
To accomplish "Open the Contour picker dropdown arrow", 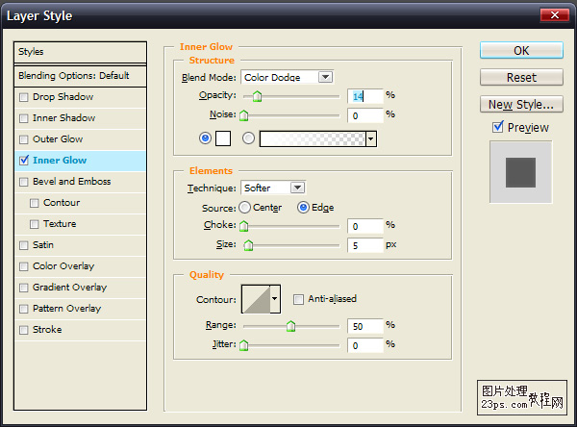I will point(275,299).
